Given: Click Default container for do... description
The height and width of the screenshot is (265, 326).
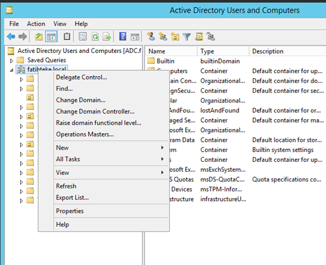Looking at the screenshot, I should (x=287, y=81).
